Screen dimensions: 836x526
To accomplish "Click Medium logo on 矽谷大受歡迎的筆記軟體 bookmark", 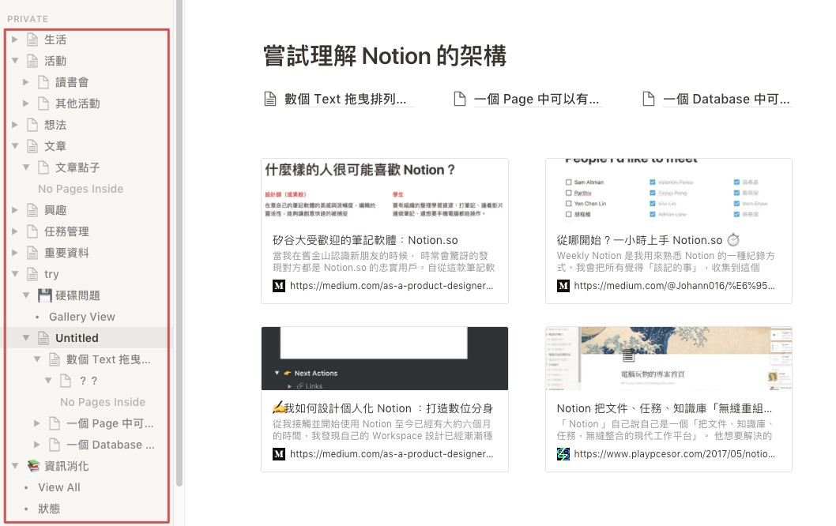I will [278, 286].
